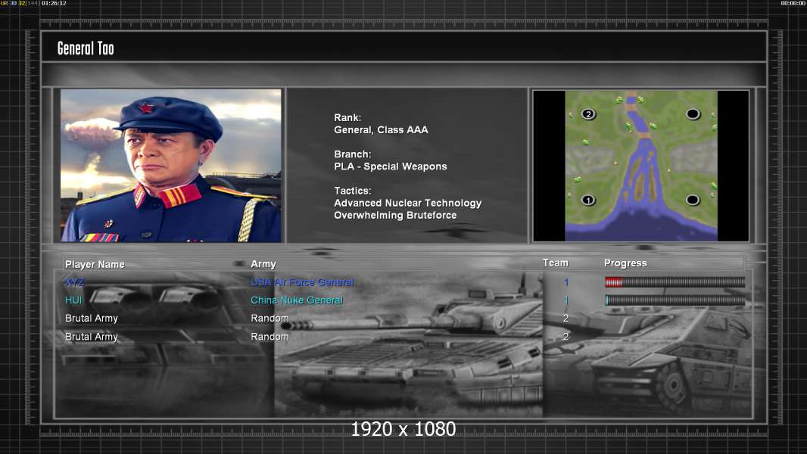807x454 pixels.
Task: Click the FPS timer readout at top-left
Action: tap(33, 3)
